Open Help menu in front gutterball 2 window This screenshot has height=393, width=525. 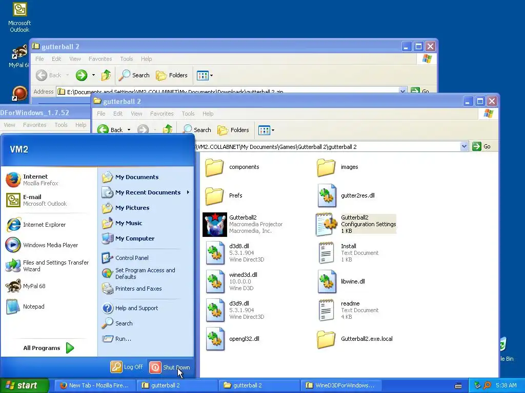pyautogui.click(x=208, y=114)
